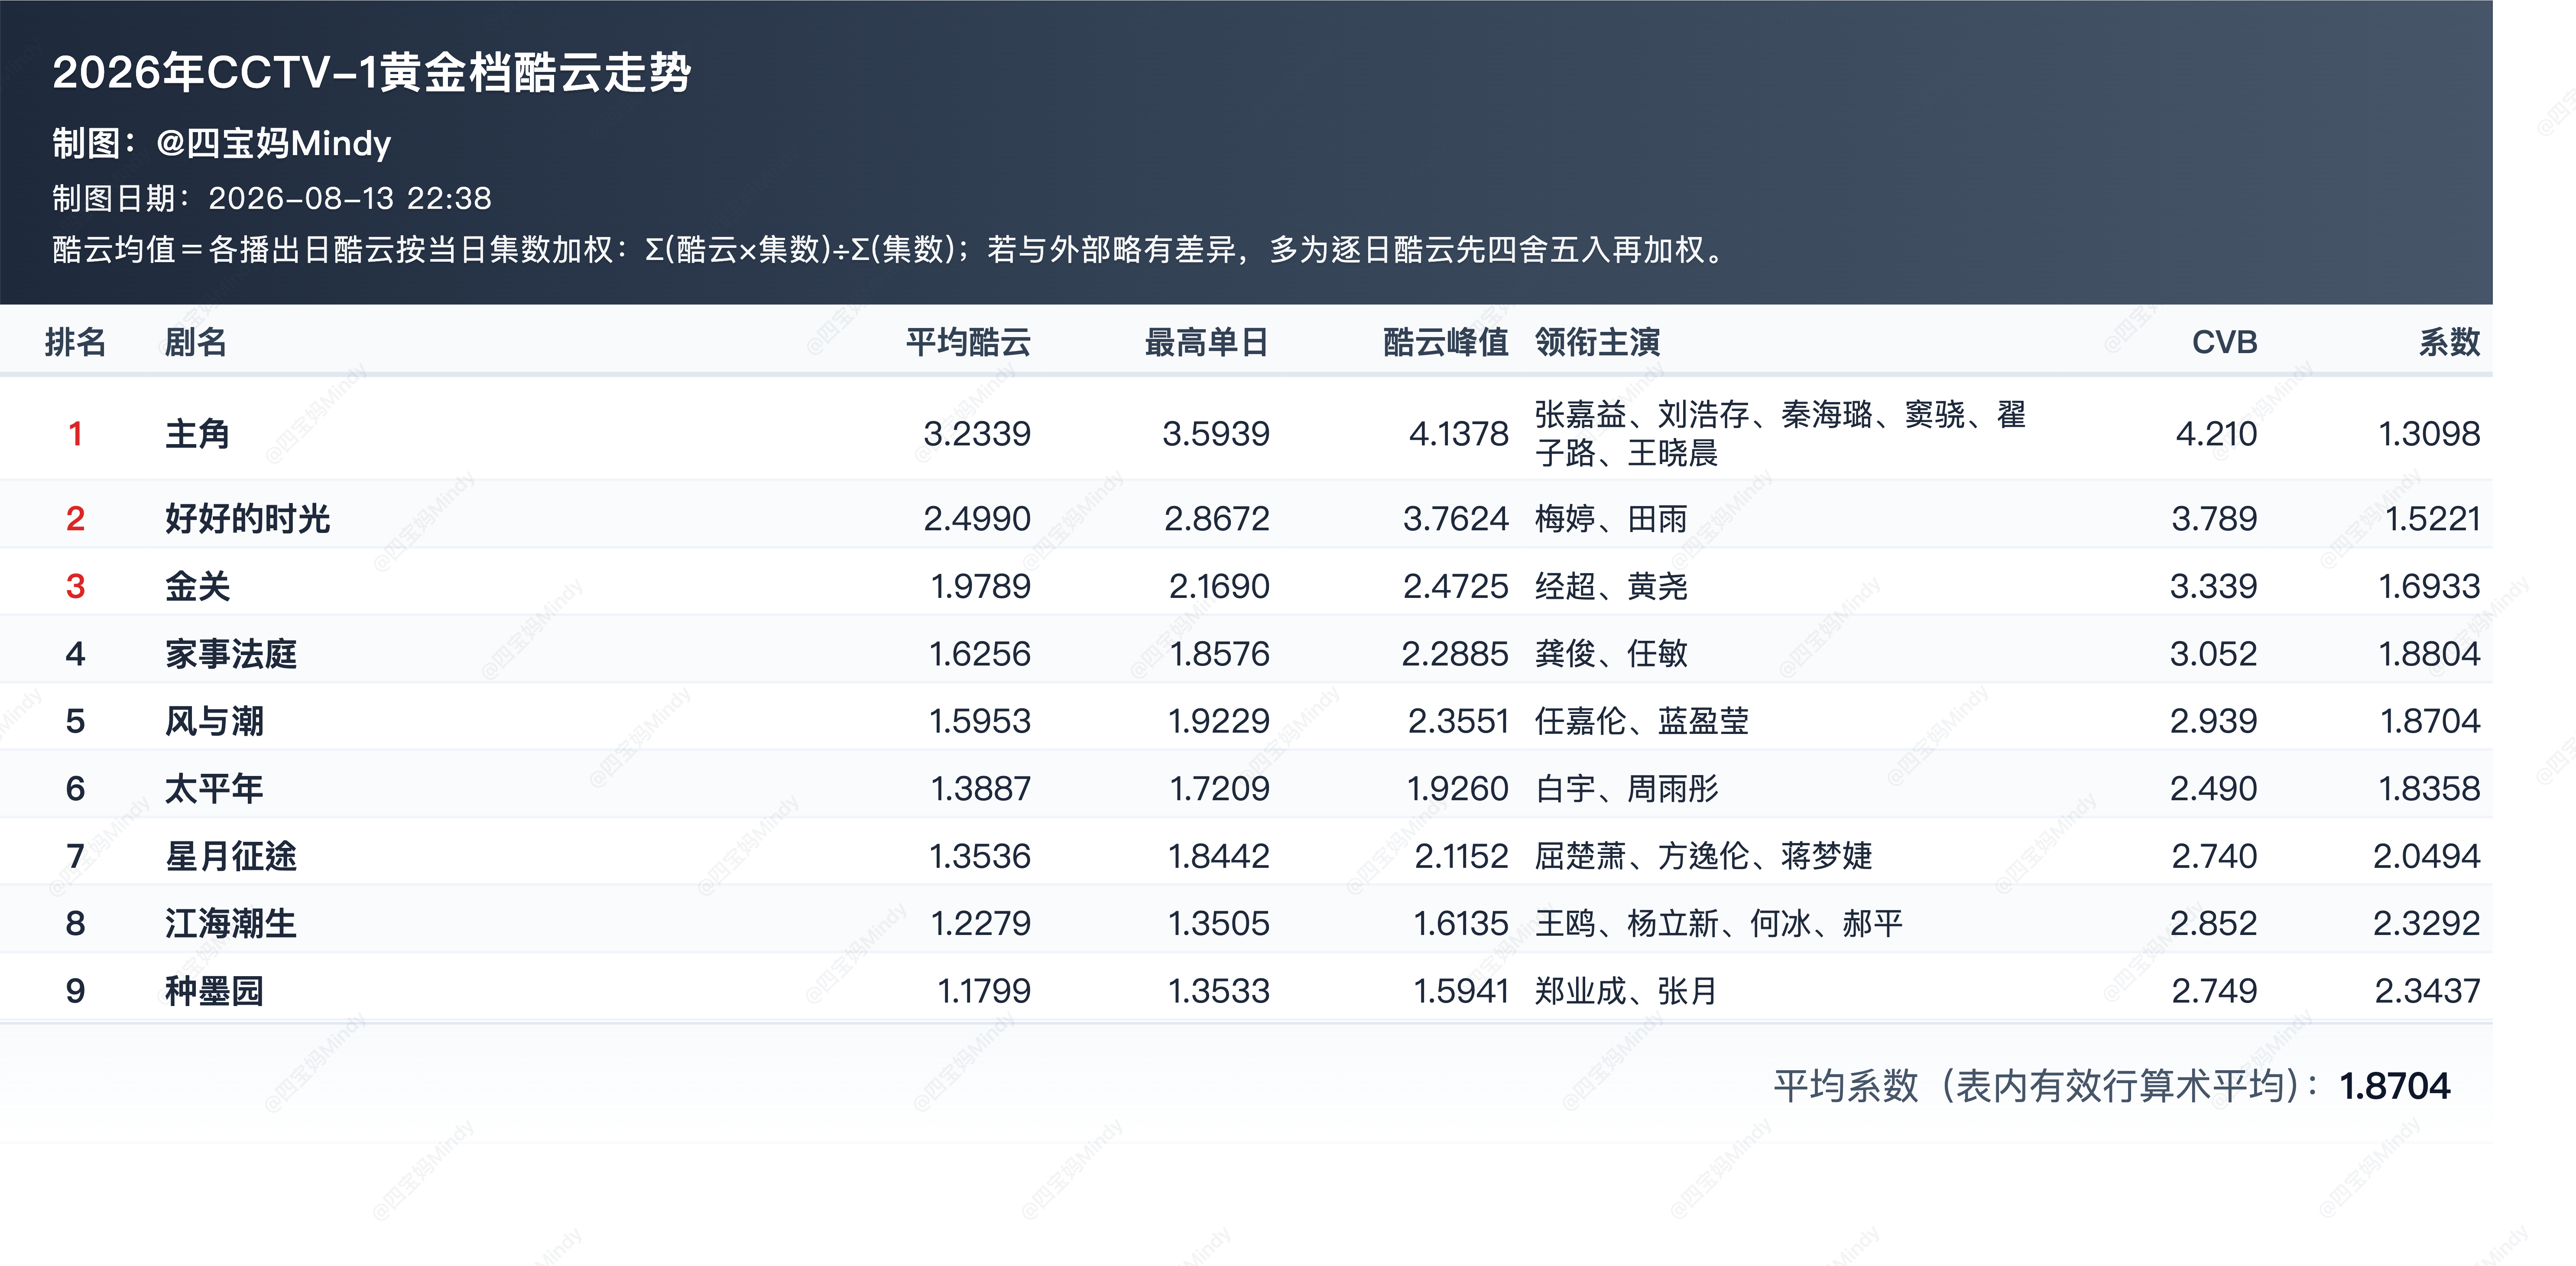Click the peak value 2.4725

pyautogui.click(x=1456, y=586)
